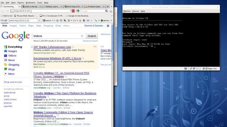Open the search engine selector dropdown
Viewport: 227px width, 127px height.
tap(78, 11)
